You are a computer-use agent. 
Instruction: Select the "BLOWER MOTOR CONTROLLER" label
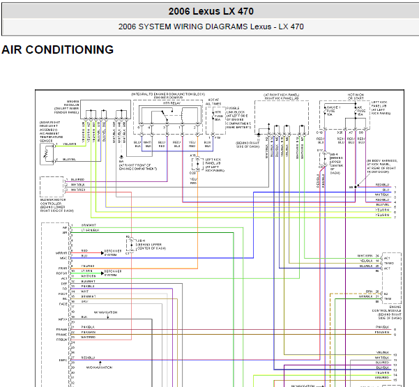[53, 202]
